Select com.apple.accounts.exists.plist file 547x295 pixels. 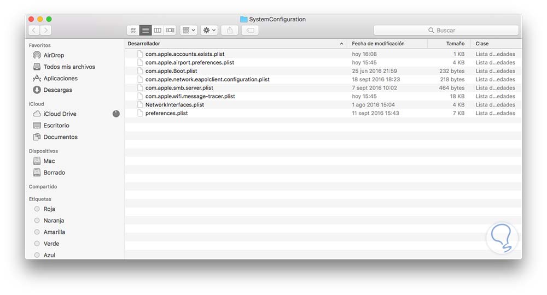click(185, 54)
